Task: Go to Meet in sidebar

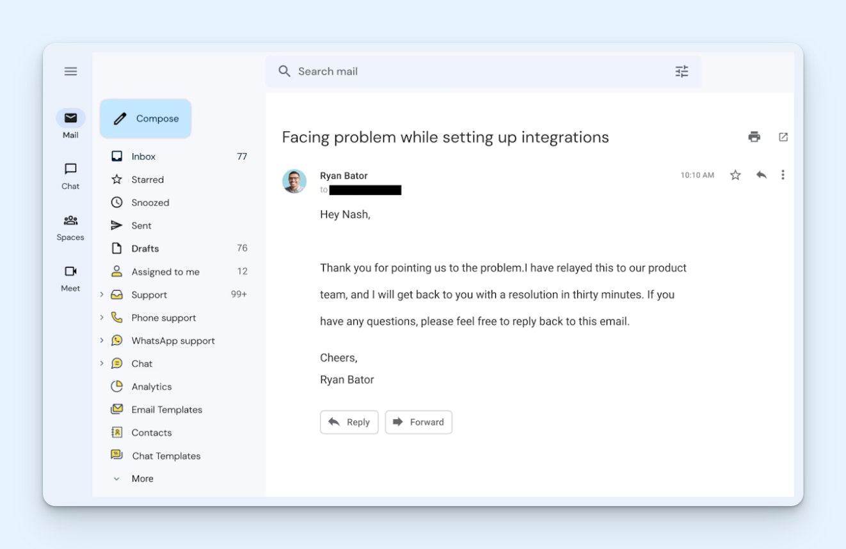Action: (70, 278)
